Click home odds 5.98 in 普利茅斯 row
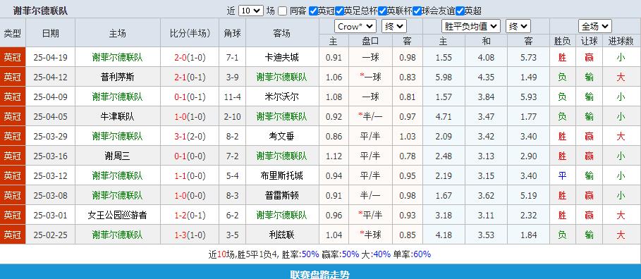This screenshot has width=641, height=279. pyautogui.click(x=444, y=77)
